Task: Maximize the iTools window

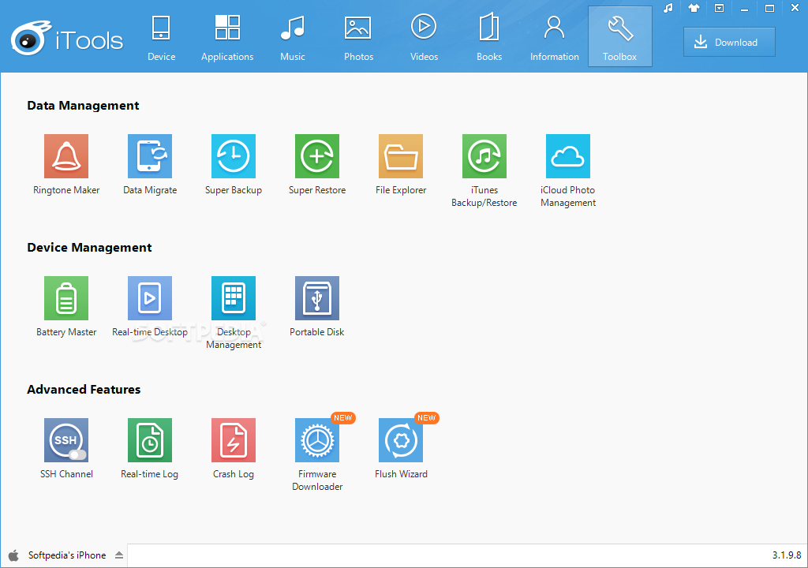Action: [x=769, y=8]
